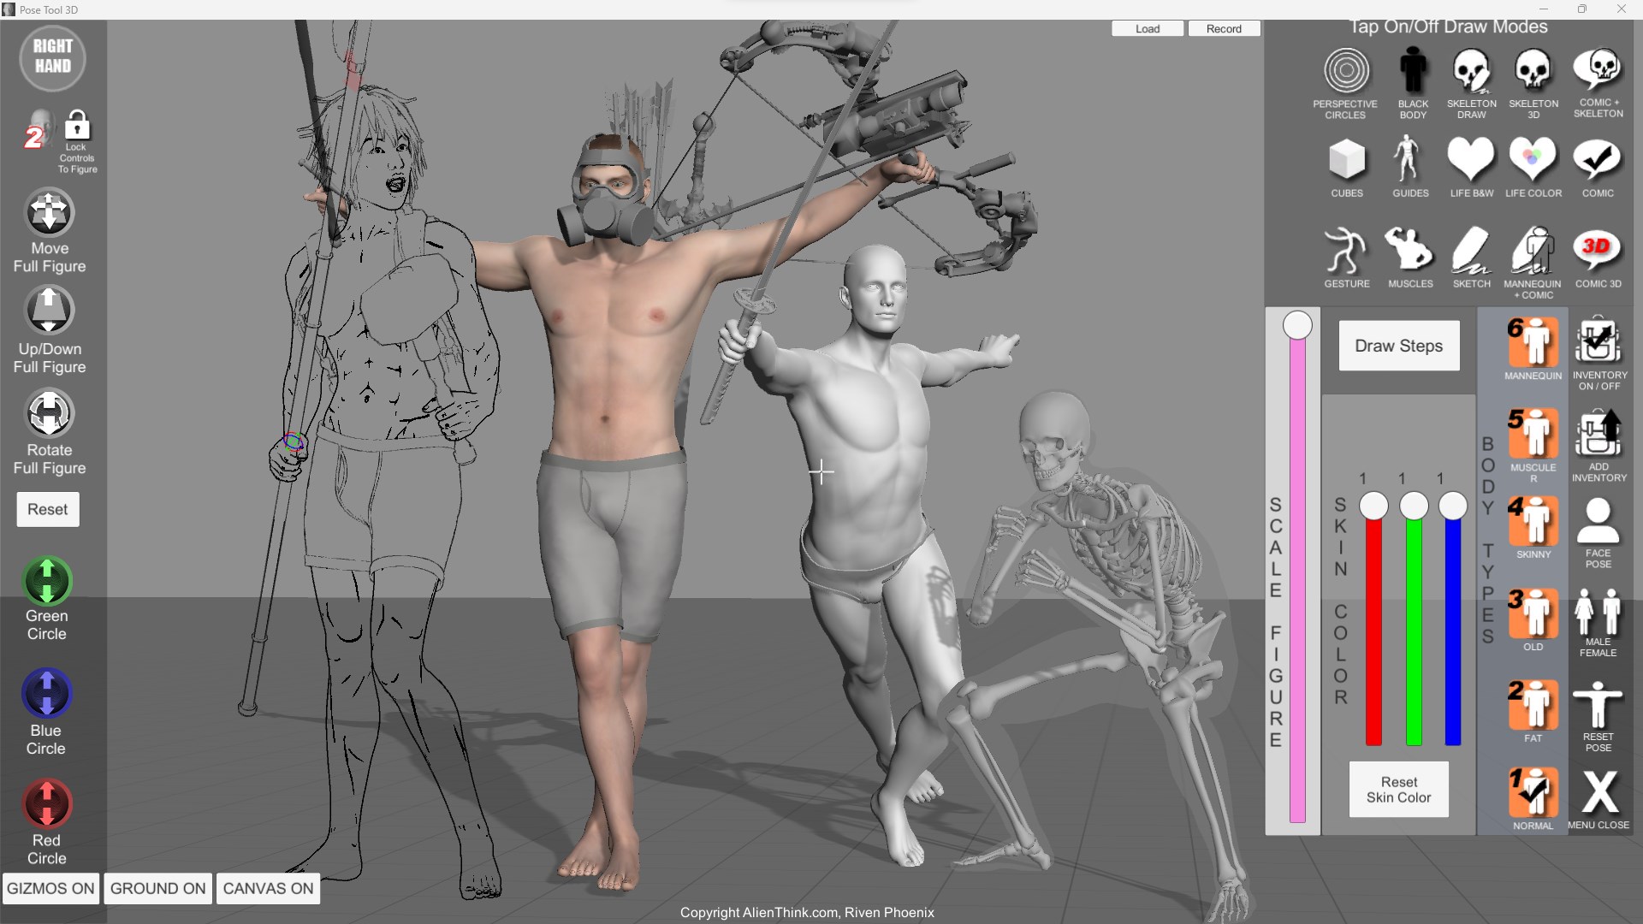Toggle Gizmos On button

[x=50, y=888]
